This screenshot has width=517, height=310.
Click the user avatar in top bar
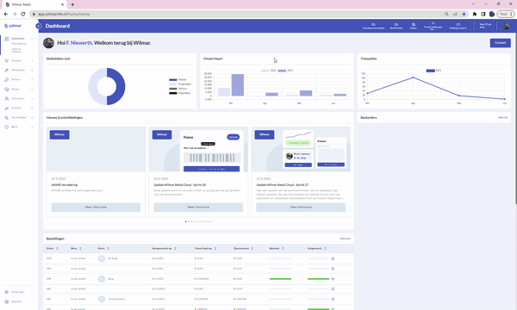click(x=506, y=26)
